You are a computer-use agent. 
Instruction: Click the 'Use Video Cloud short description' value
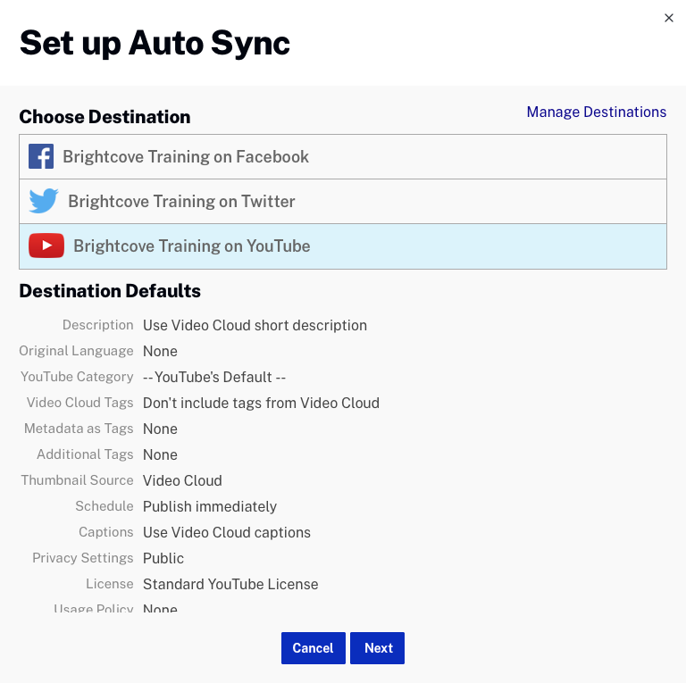255,325
